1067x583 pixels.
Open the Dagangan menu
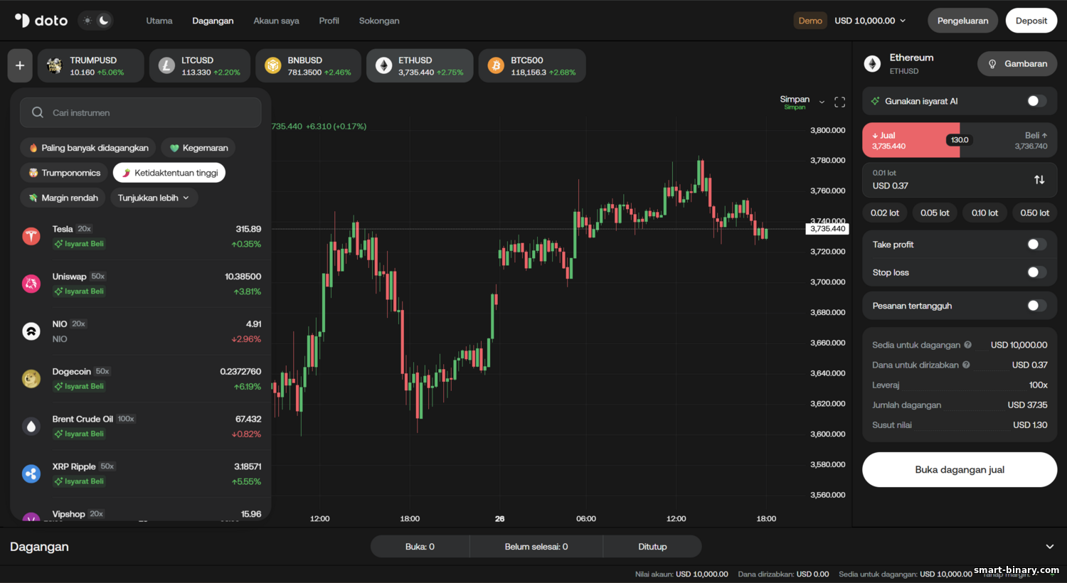tap(213, 21)
